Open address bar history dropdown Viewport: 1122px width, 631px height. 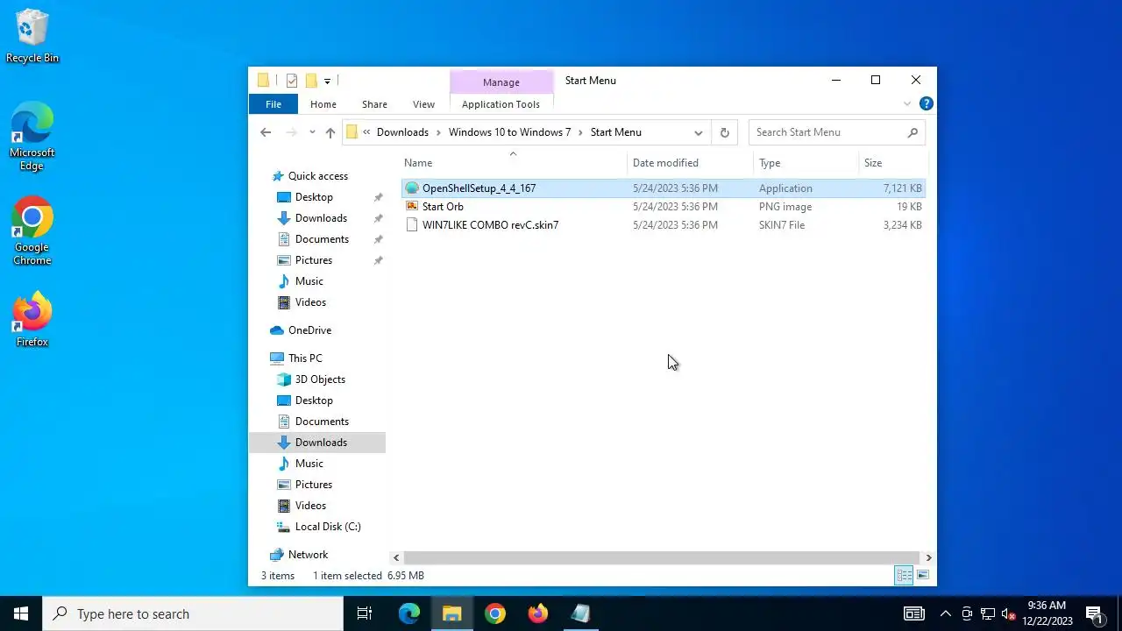(698, 133)
